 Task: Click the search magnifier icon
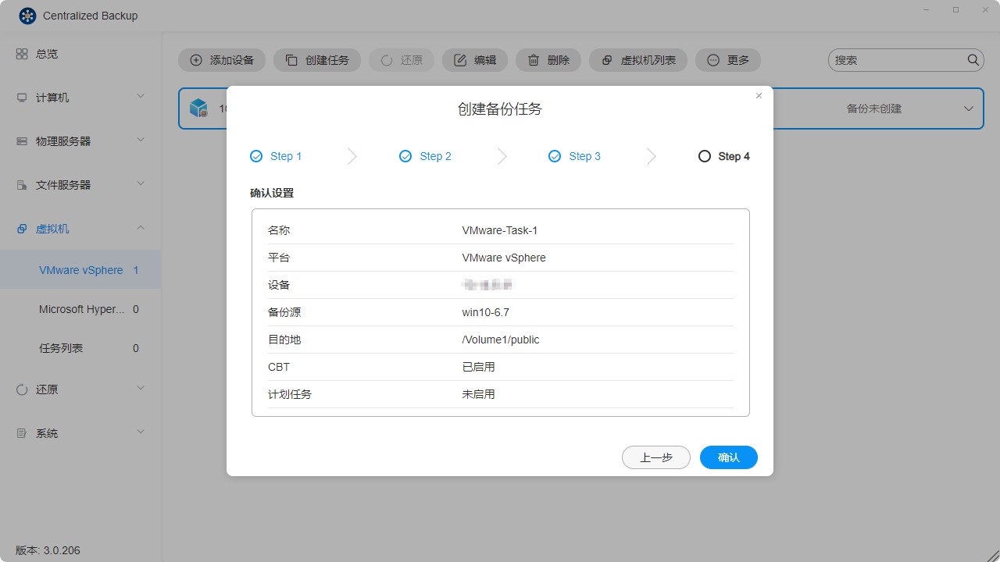click(973, 59)
